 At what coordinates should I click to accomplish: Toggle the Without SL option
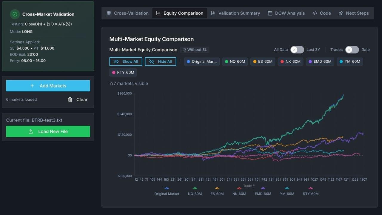pyautogui.click(x=194, y=50)
